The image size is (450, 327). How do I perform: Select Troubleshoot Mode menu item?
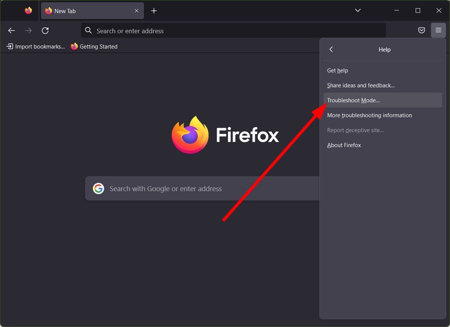click(383, 100)
